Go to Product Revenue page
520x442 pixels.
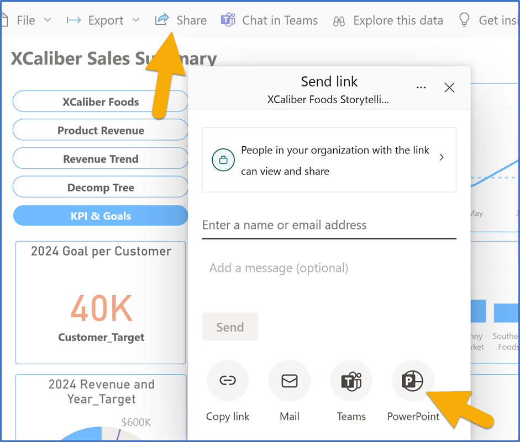coord(101,130)
